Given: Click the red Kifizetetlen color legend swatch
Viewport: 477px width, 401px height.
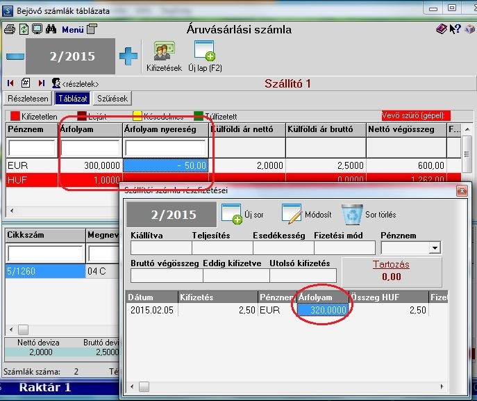Looking at the screenshot, I should point(15,116).
